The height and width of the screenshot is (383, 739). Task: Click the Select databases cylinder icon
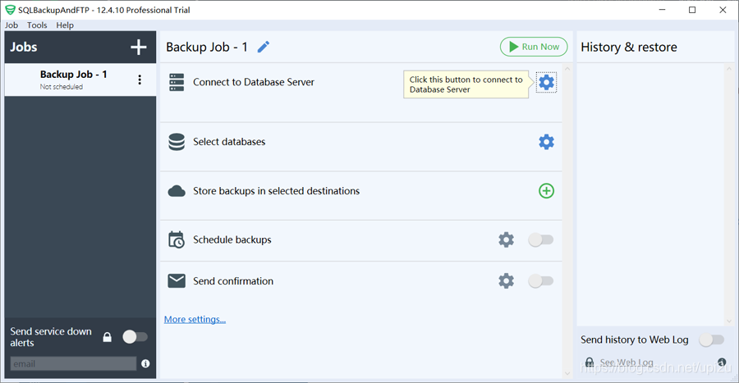click(177, 142)
